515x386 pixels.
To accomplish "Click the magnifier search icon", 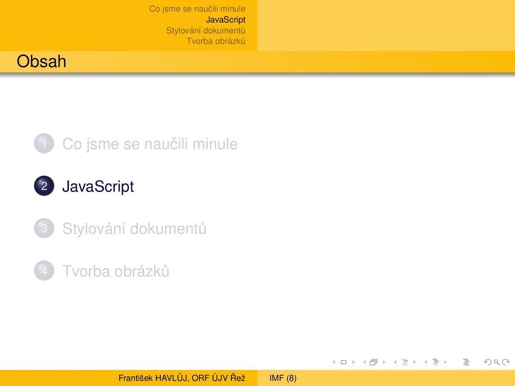I will coord(497,362).
